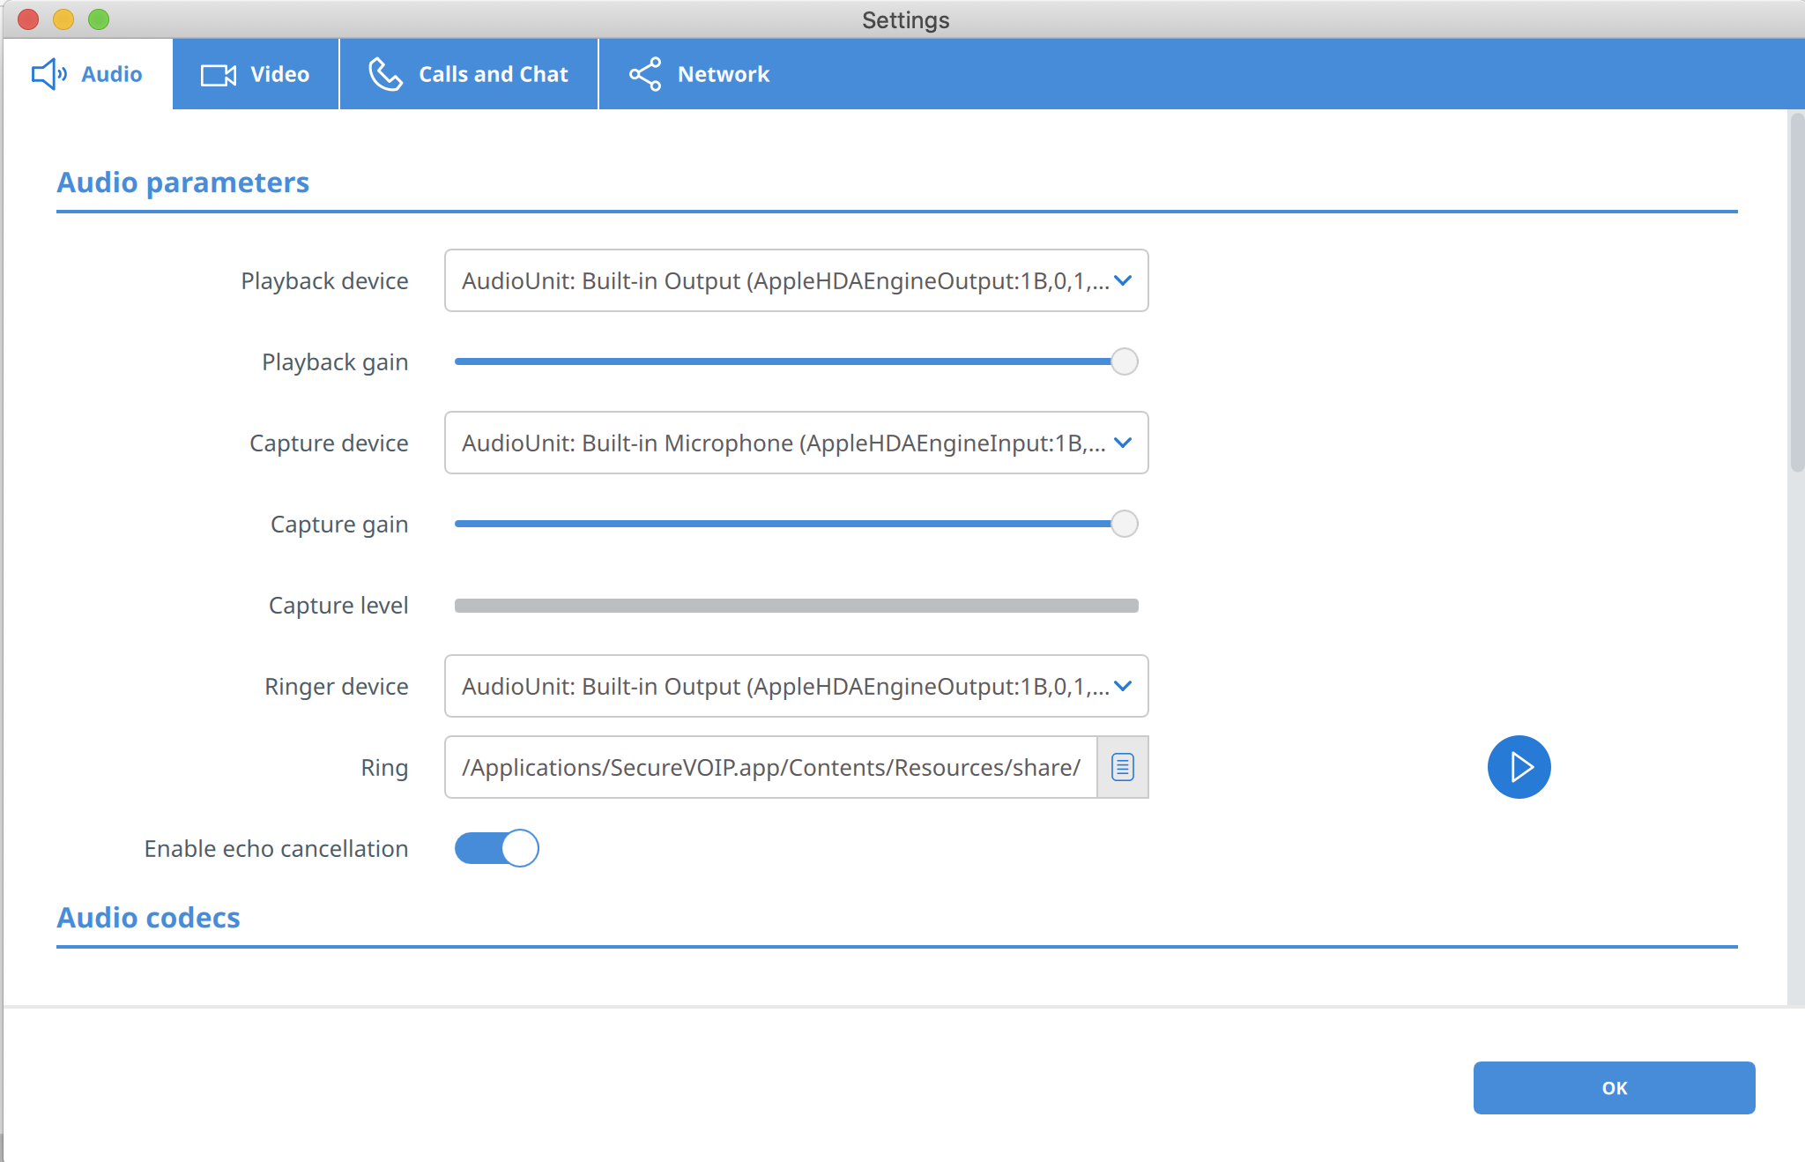
Task: Minimize the Settings window
Action: pos(63,19)
